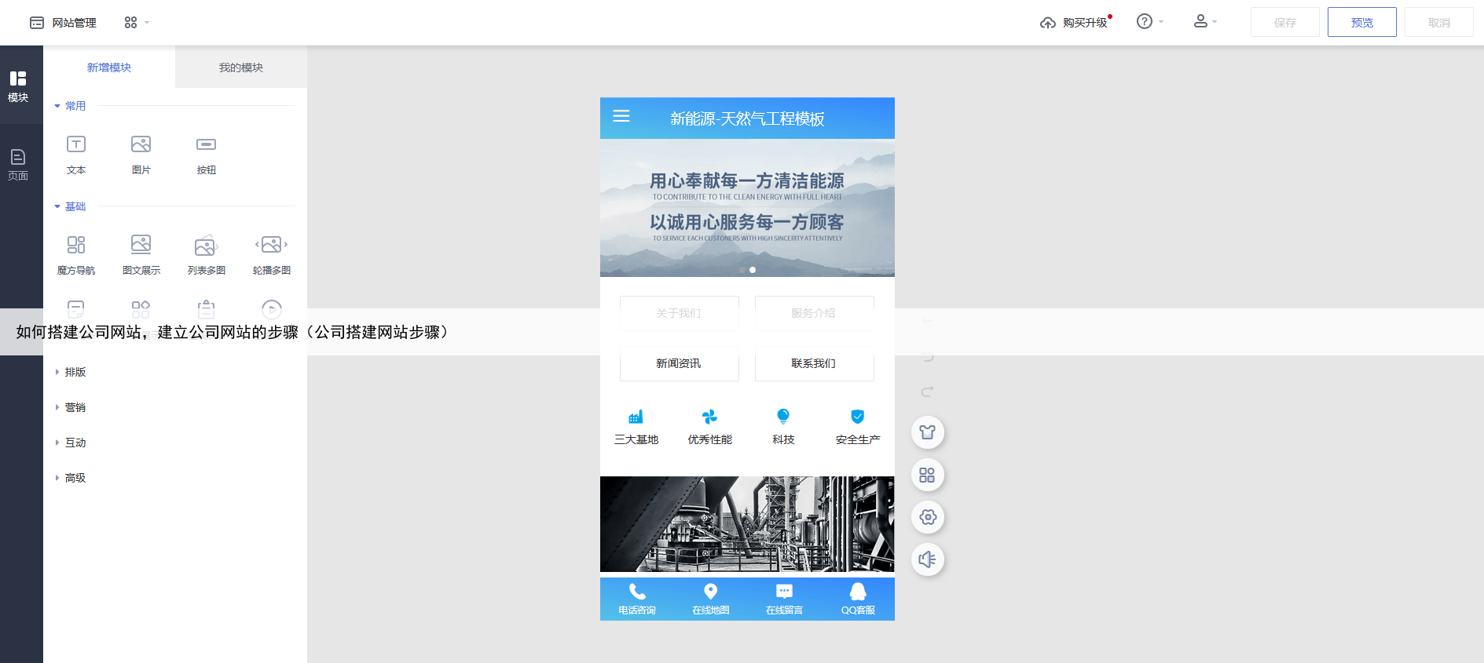Open the hamburger menu in phone preview
Screen dimensions: 1484x663
(x=621, y=116)
